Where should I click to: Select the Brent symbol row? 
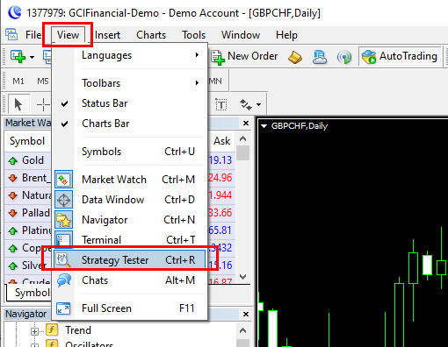coord(28,178)
